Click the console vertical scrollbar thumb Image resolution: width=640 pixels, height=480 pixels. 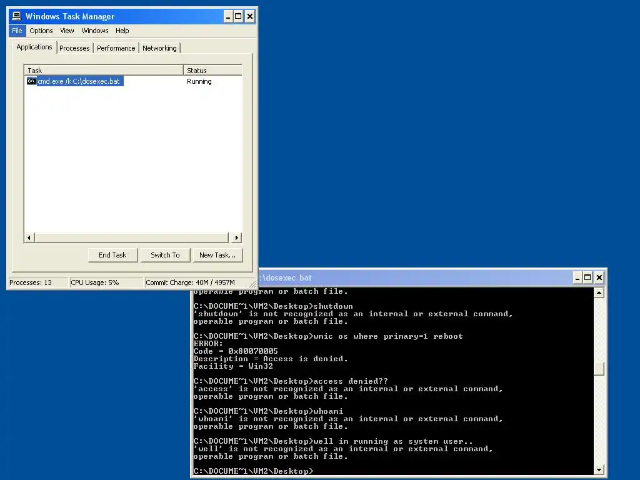599,369
